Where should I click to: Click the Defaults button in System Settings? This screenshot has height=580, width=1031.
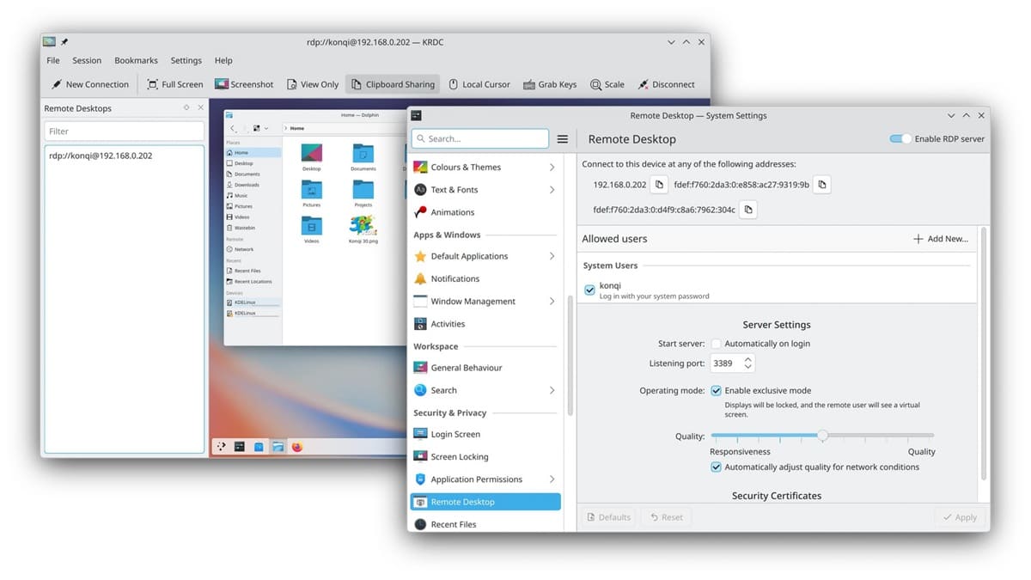pyautogui.click(x=607, y=517)
